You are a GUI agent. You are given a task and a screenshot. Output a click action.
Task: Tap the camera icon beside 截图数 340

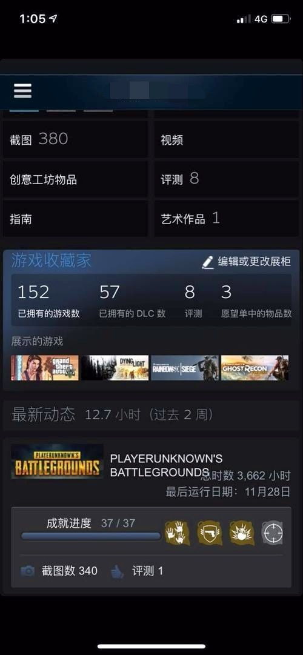tap(28, 571)
